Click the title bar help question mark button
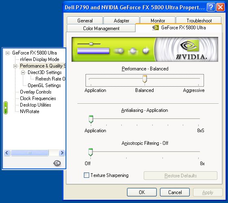The image size is (228, 203). (211, 7)
